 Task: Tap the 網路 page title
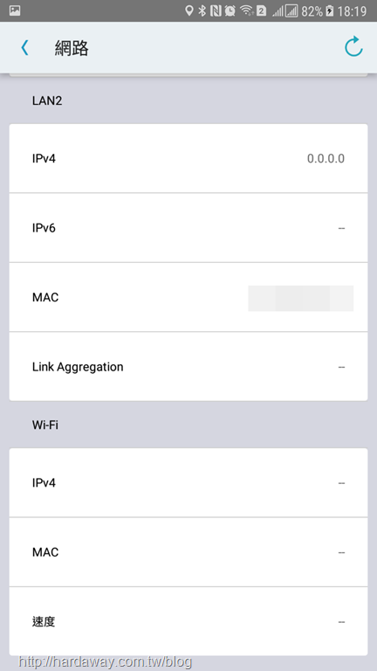point(72,48)
